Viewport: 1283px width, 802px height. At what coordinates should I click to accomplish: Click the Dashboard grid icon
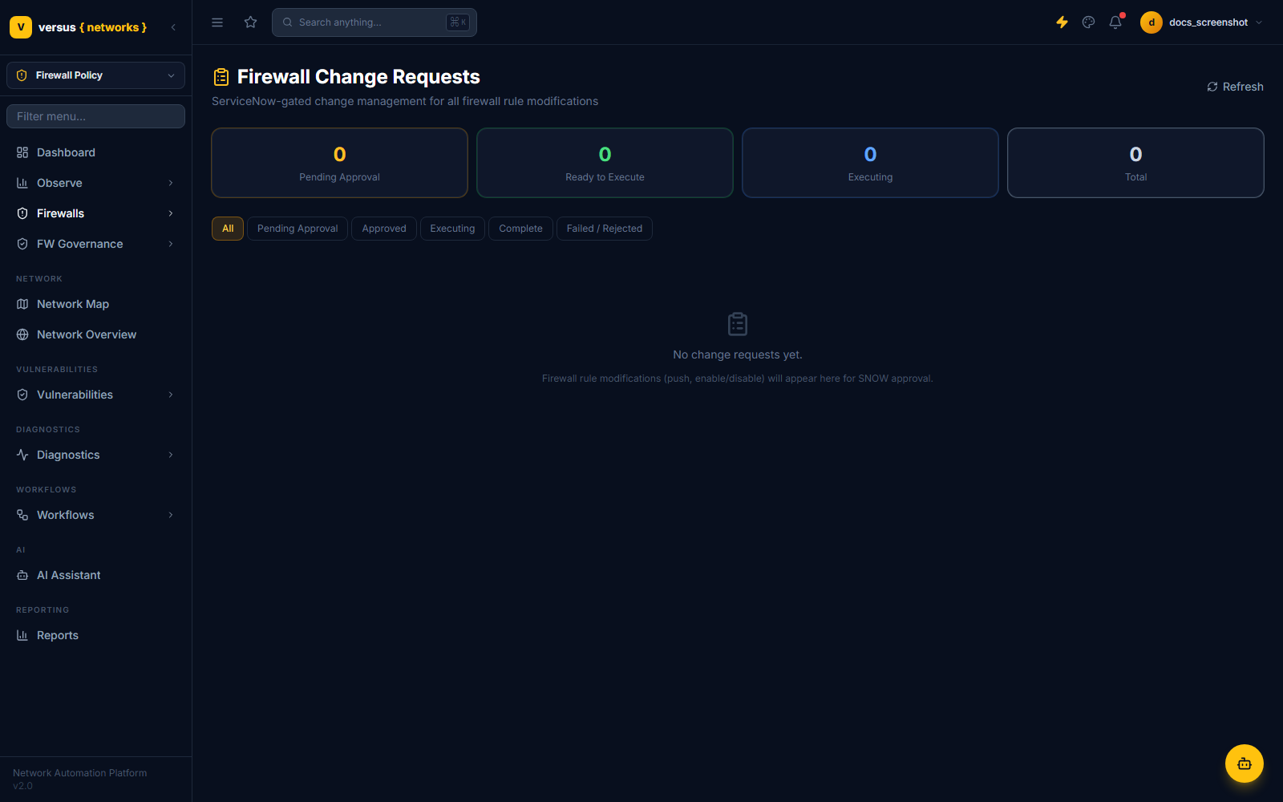22,152
